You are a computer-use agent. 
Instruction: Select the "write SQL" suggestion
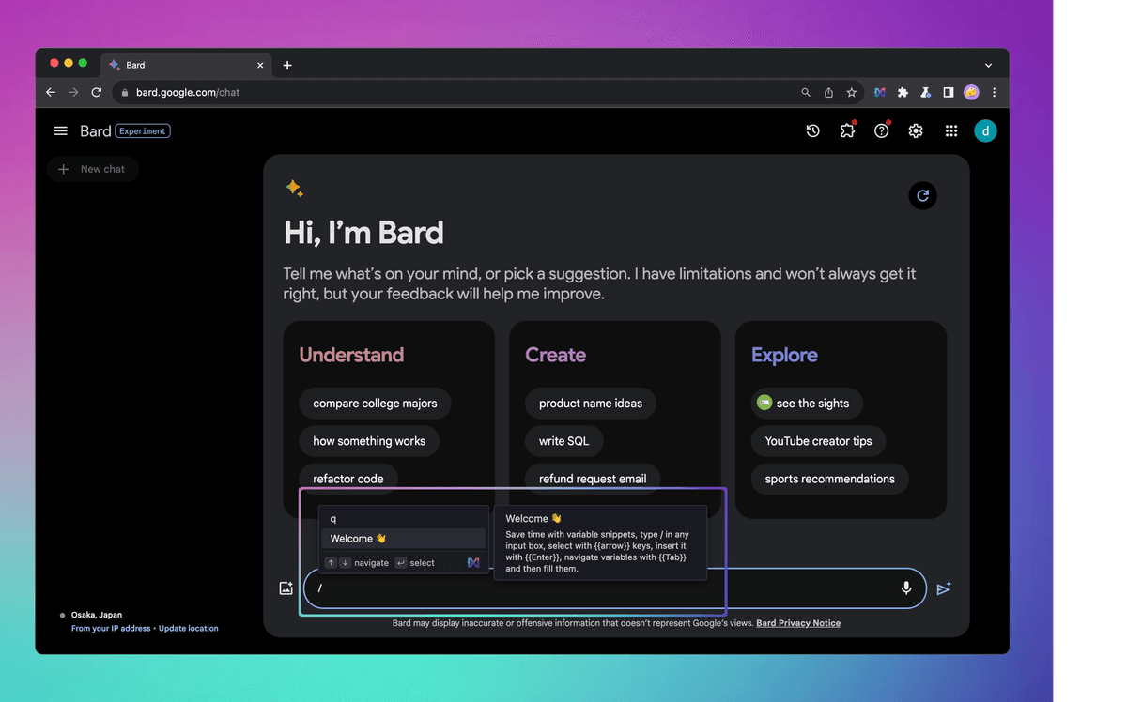coord(564,441)
